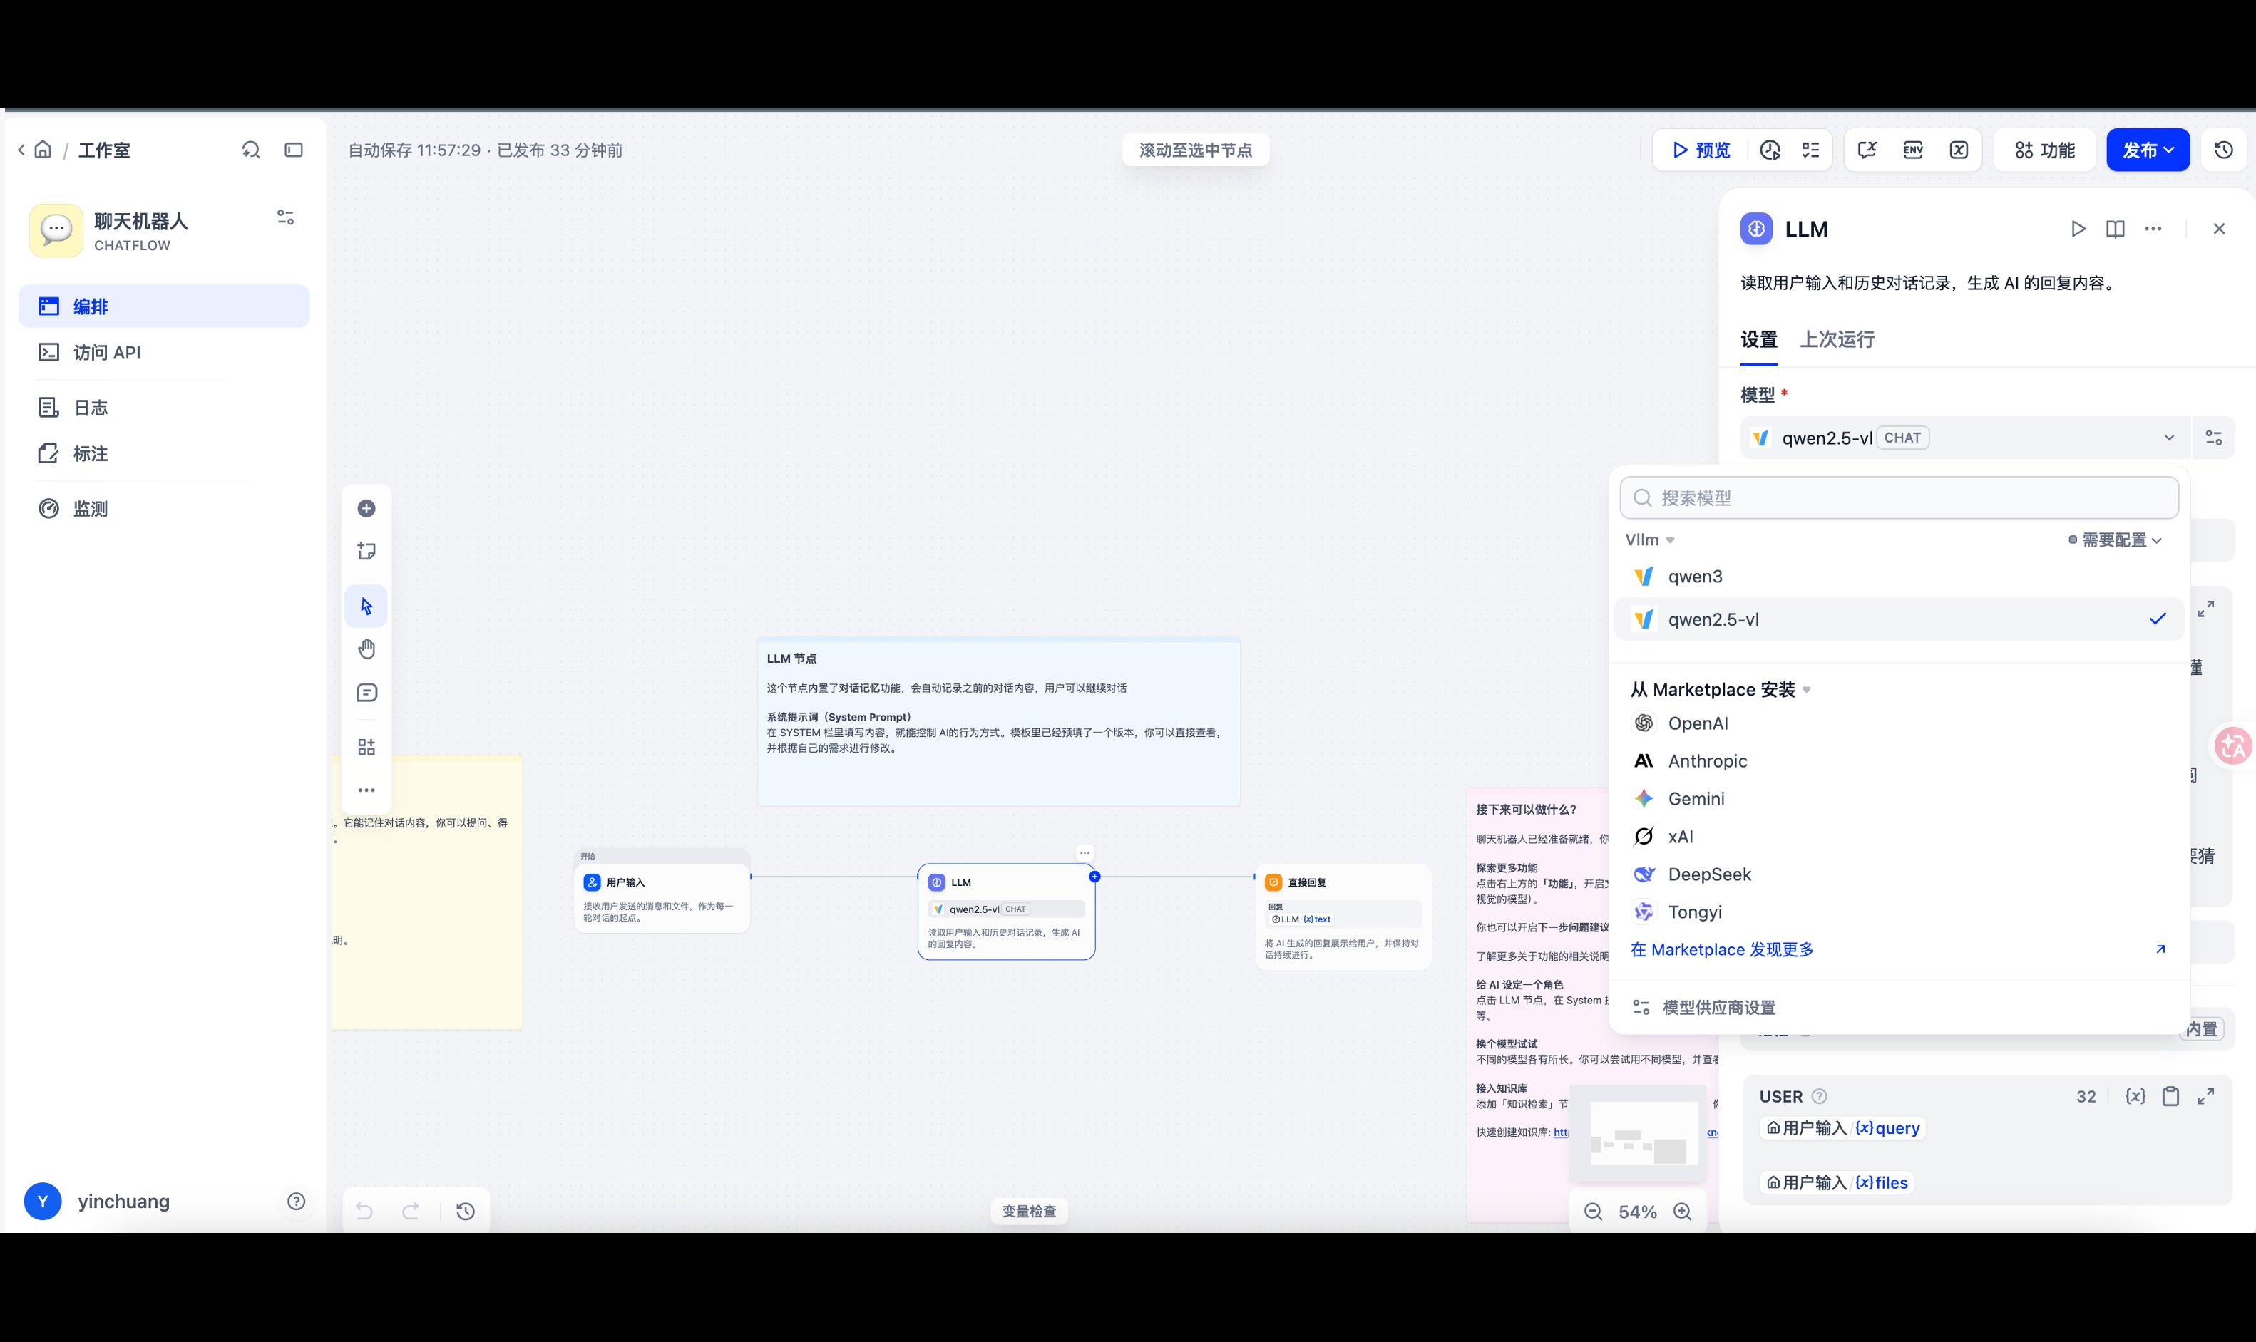2256x1342 pixels.
Task: Open the ENV environment variables icon
Action: click(x=1912, y=150)
